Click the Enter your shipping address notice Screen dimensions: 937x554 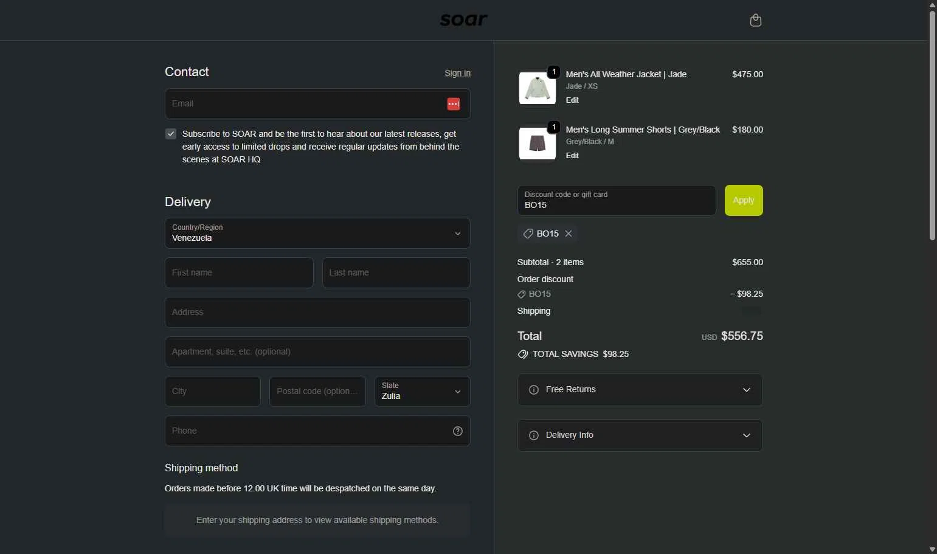317,520
